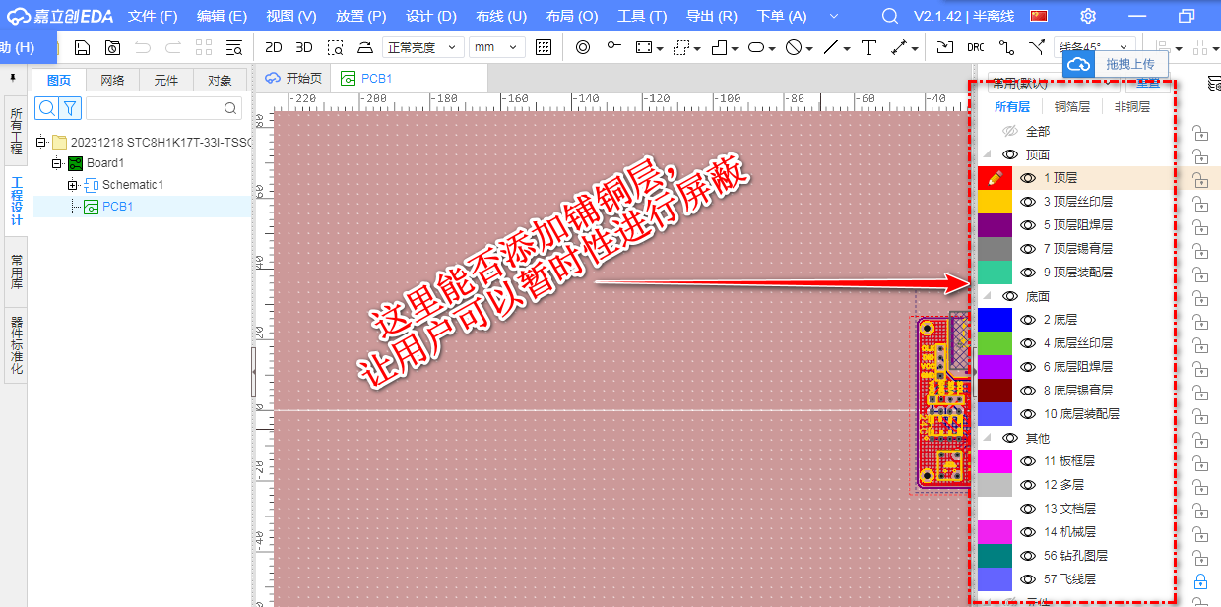Select the differential routing tool
Screen dimensions: 1221x607
click(x=1037, y=47)
